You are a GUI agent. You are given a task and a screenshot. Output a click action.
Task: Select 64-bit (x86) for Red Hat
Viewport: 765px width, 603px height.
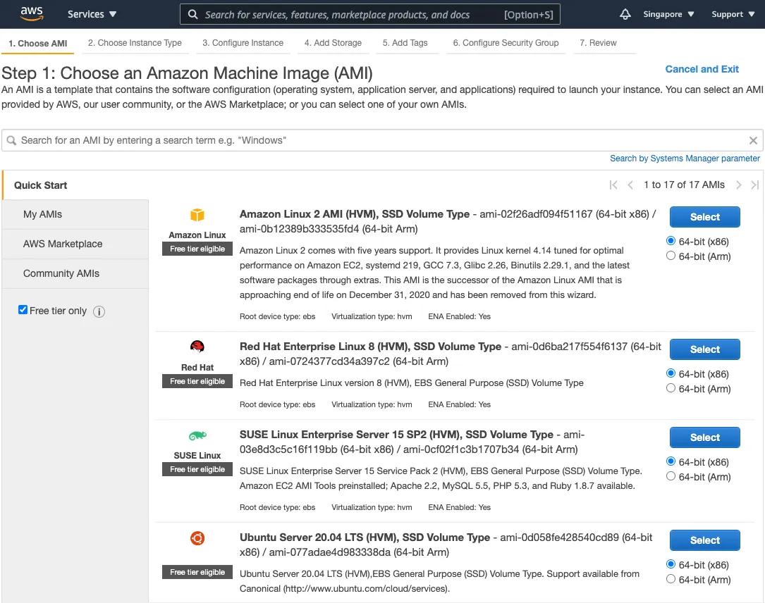[671, 373]
